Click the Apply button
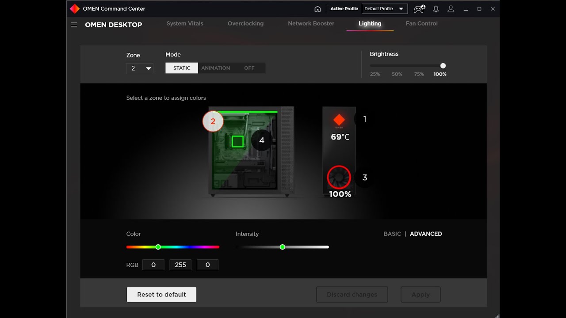 [421, 295]
